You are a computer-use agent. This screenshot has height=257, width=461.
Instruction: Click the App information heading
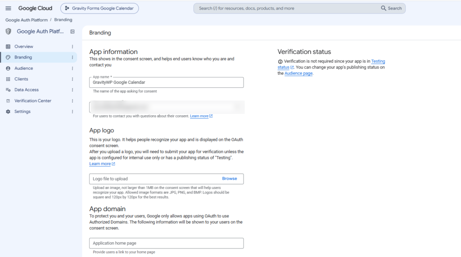click(113, 52)
